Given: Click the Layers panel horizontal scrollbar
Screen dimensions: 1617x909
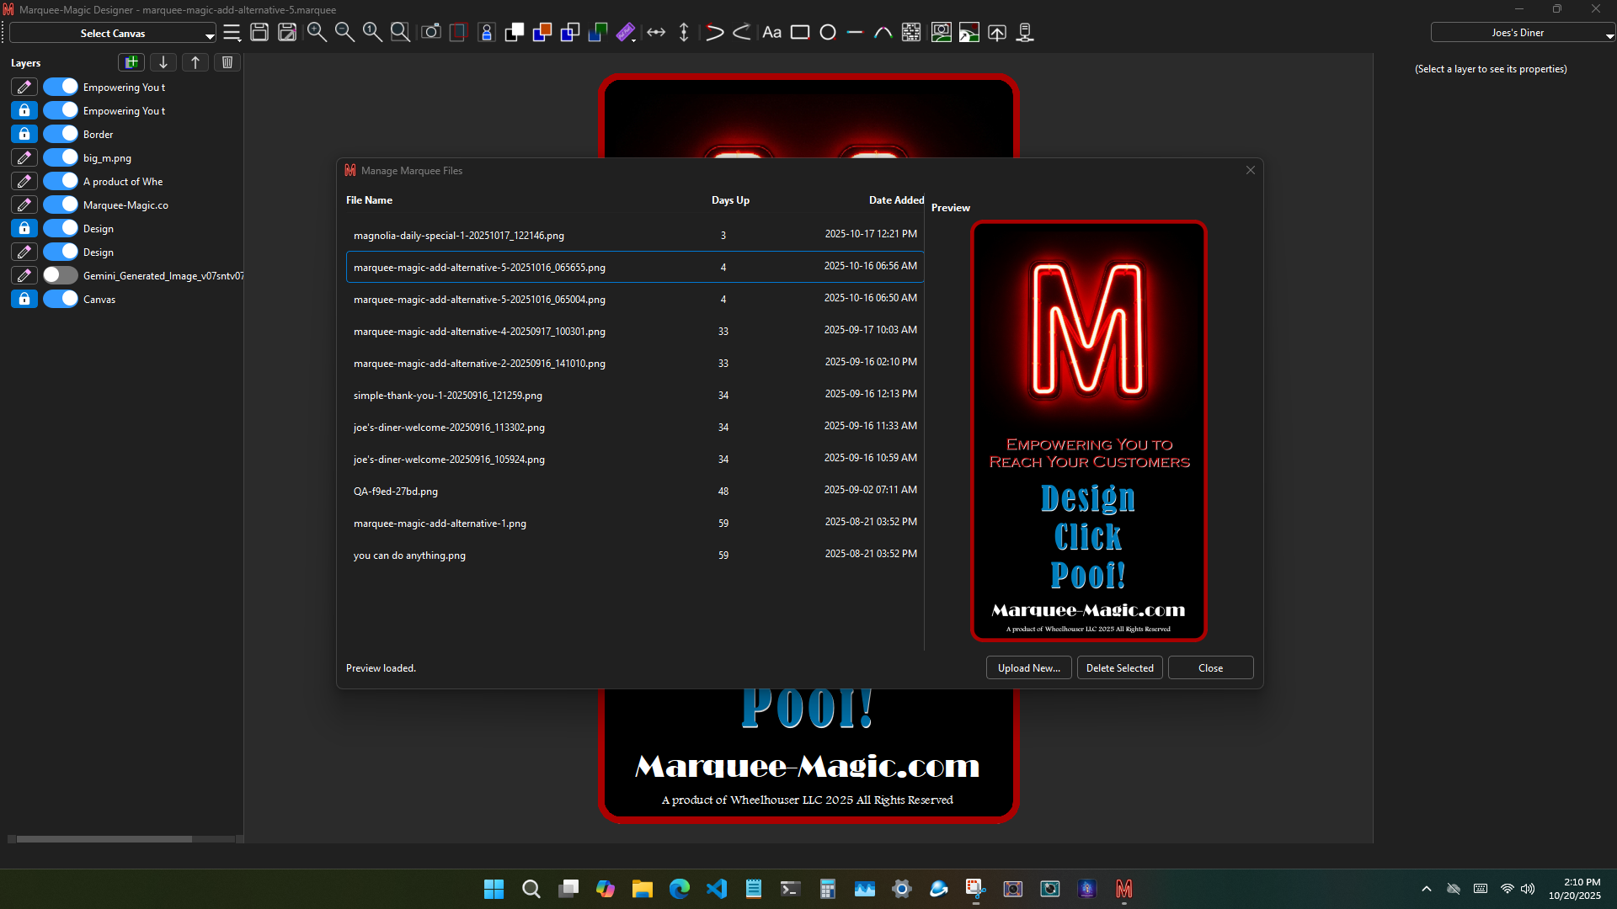Looking at the screenshot, I should pyautogui.click(x=104, y=839).
